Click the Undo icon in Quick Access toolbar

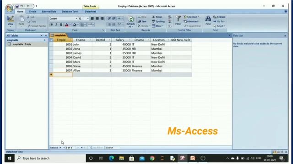point(22,6)
